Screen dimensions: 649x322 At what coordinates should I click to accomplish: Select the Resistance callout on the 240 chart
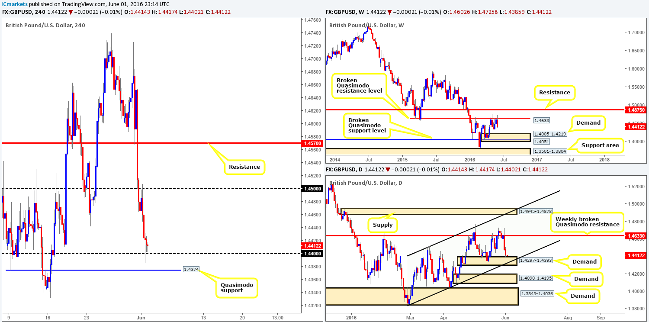[244, 167]
